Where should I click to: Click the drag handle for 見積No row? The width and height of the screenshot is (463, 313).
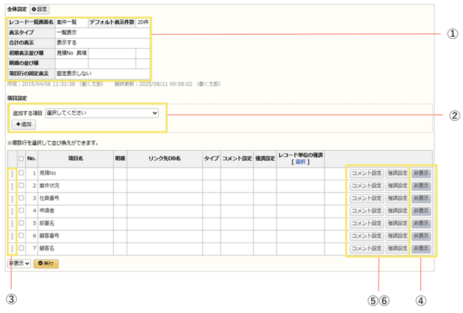[12, 173]
